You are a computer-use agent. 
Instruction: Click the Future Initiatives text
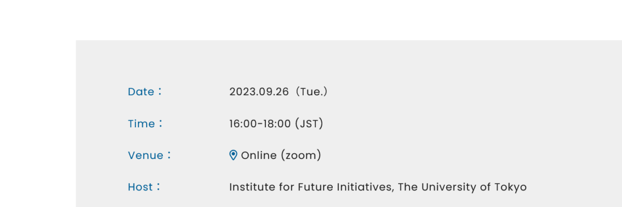coord(346,187)
